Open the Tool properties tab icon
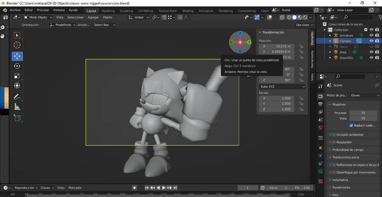 [320, 86]
